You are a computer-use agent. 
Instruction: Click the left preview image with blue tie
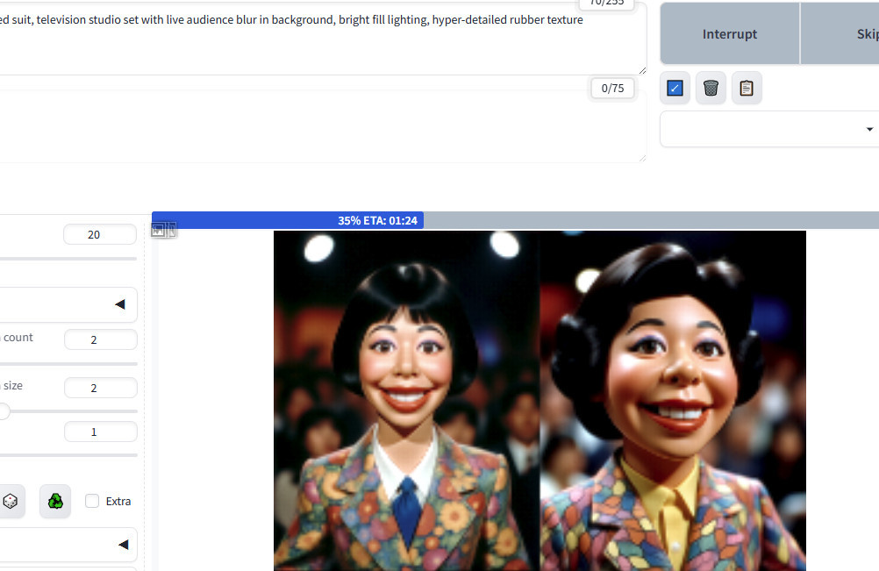[406, 401]
